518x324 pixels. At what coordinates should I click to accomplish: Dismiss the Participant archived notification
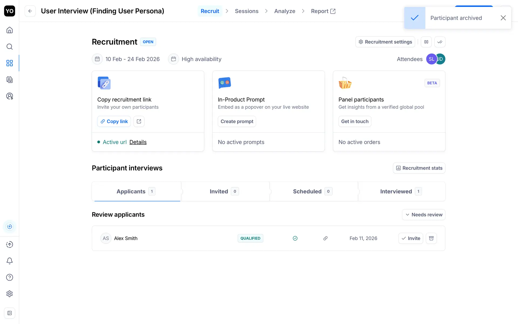(503, 18)
